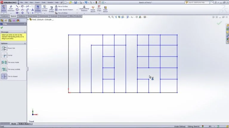
Task: Collapse the Message section
Action: click(25, 32)
